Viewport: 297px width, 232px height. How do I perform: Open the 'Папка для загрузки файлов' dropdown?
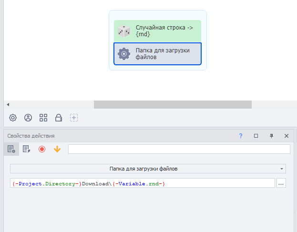pos(148,169)
